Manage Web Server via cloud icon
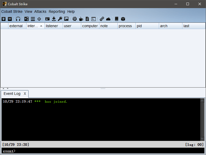206x155 pixels. 108,19
